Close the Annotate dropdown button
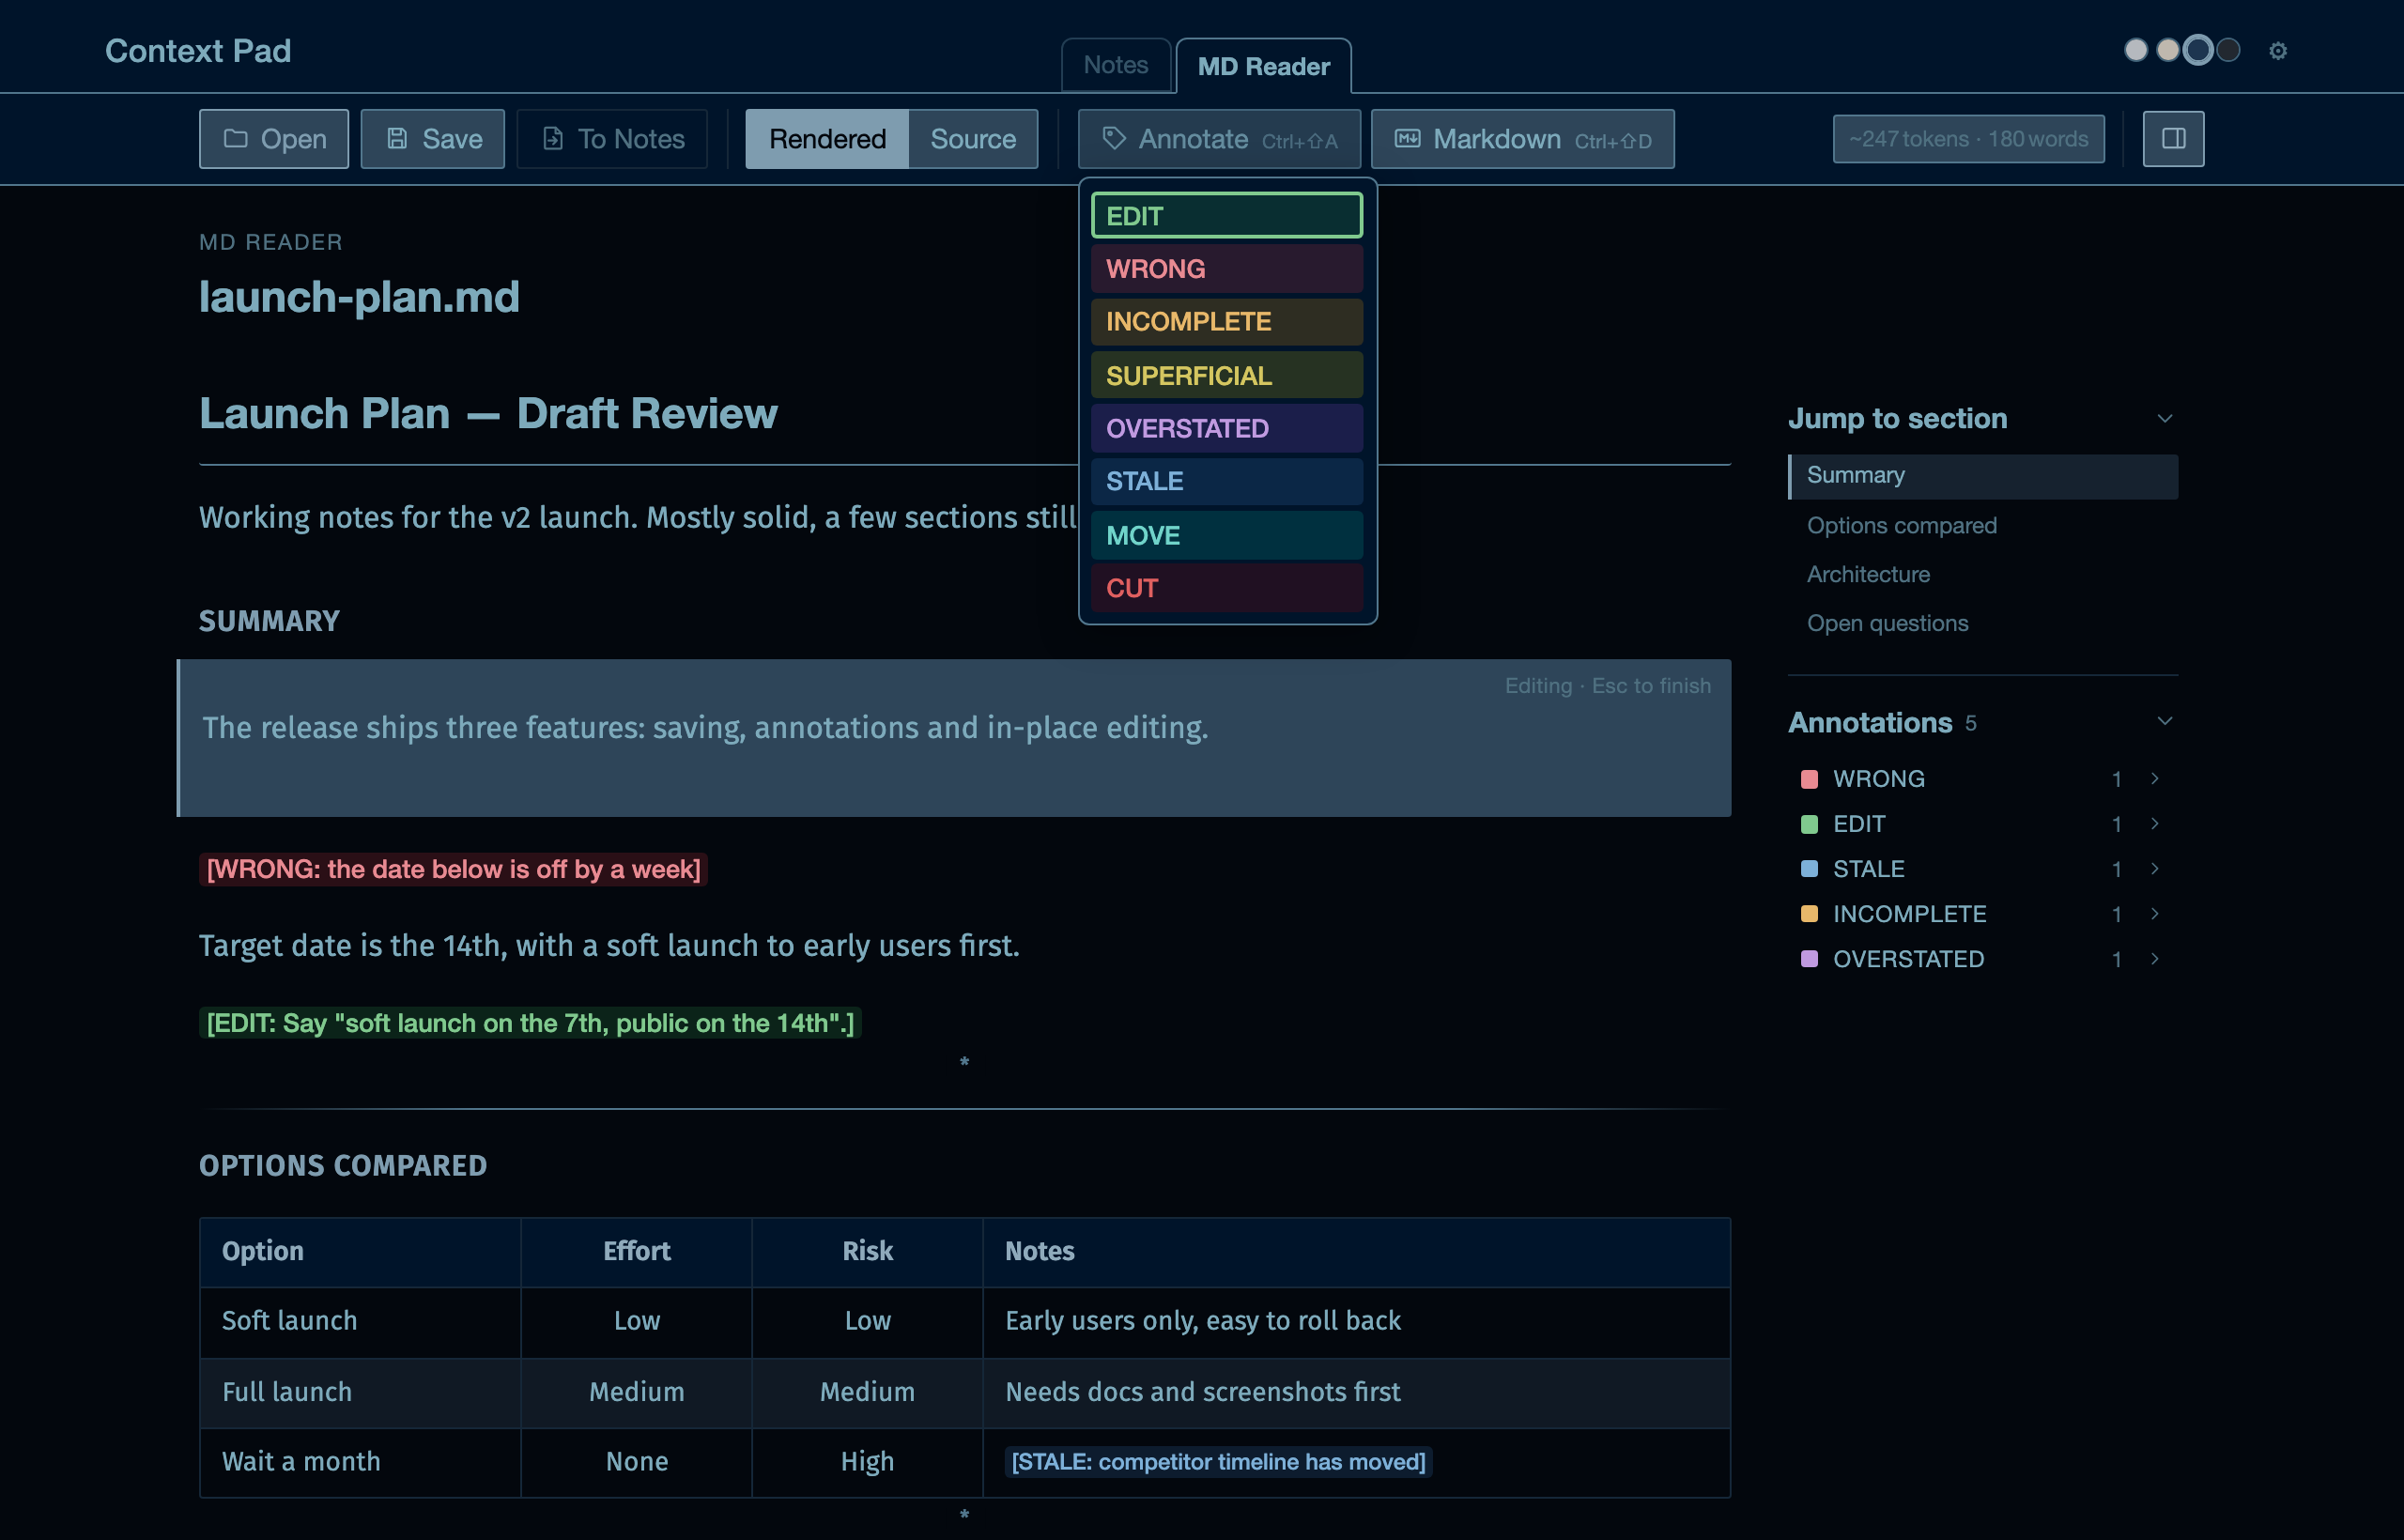The height and width of the screenshot is (1540, 2404). click(1219, 139)
